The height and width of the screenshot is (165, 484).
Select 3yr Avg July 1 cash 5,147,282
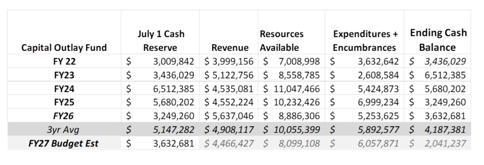[173, 130]
